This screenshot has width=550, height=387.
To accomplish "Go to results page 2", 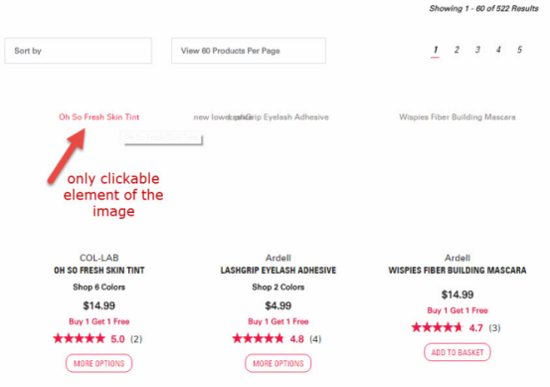I will click(x=457, y=50).
